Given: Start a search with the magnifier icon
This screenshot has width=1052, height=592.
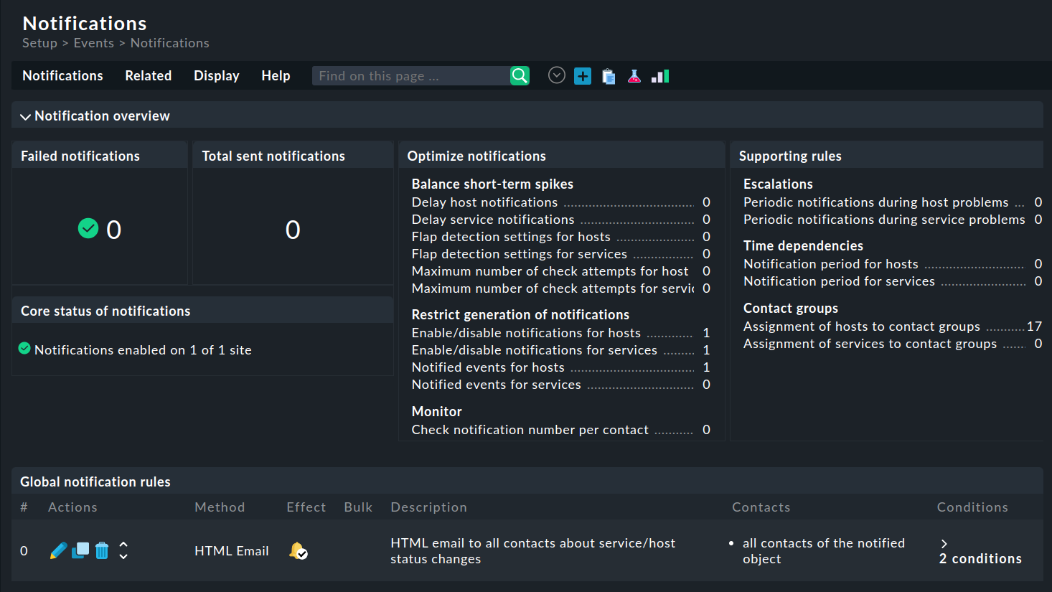Looking at the screenshot, I should [x=519, y=75].
